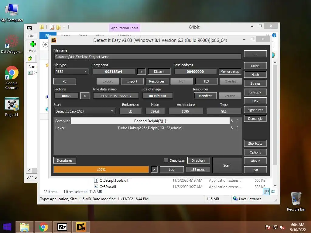Open the My Computer desktop icon

point(12,12)
